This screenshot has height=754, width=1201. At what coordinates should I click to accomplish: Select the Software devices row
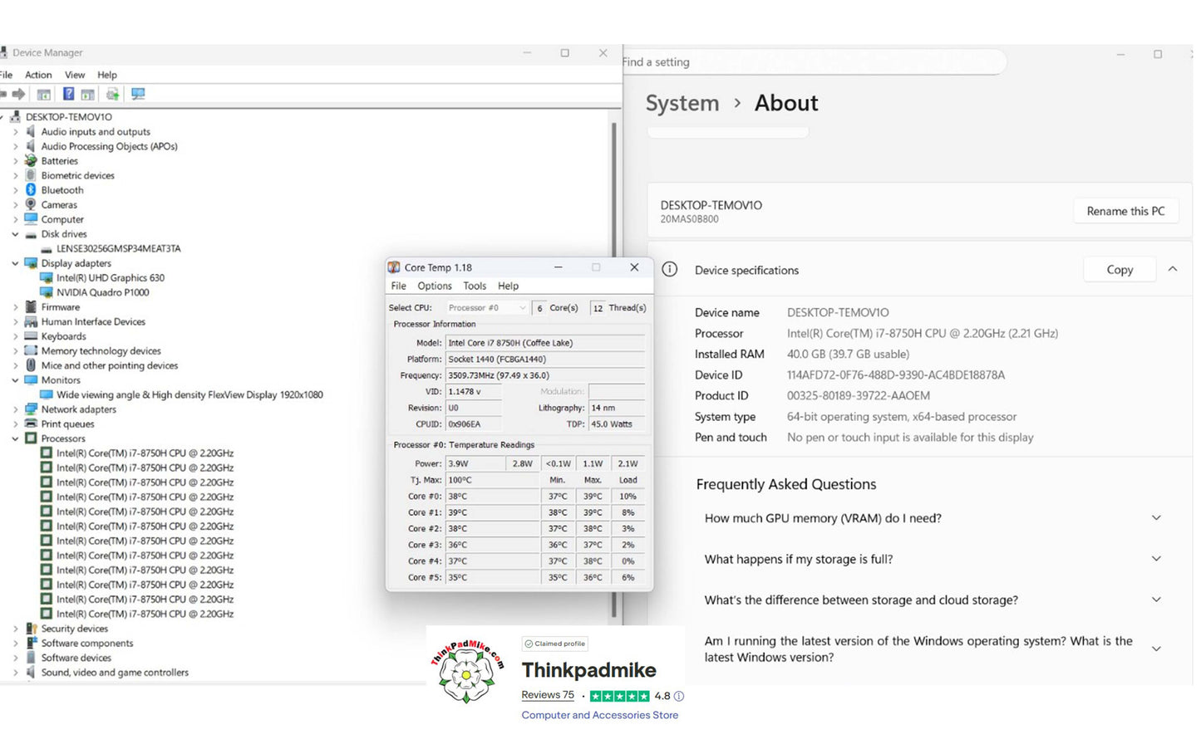click(76, 659)
